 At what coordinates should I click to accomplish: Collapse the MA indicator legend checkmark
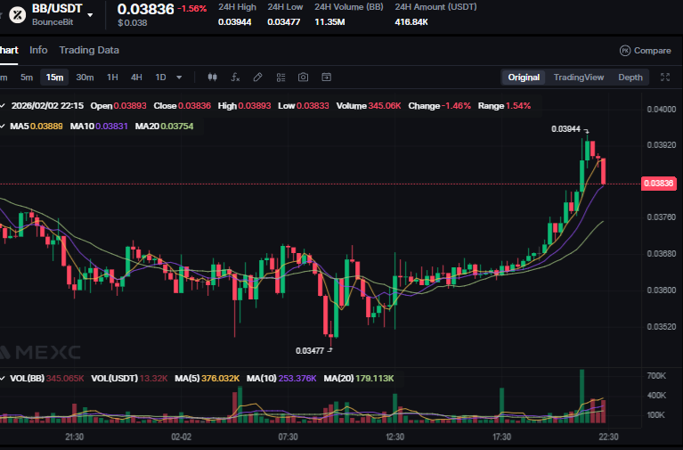click(3, 127)
